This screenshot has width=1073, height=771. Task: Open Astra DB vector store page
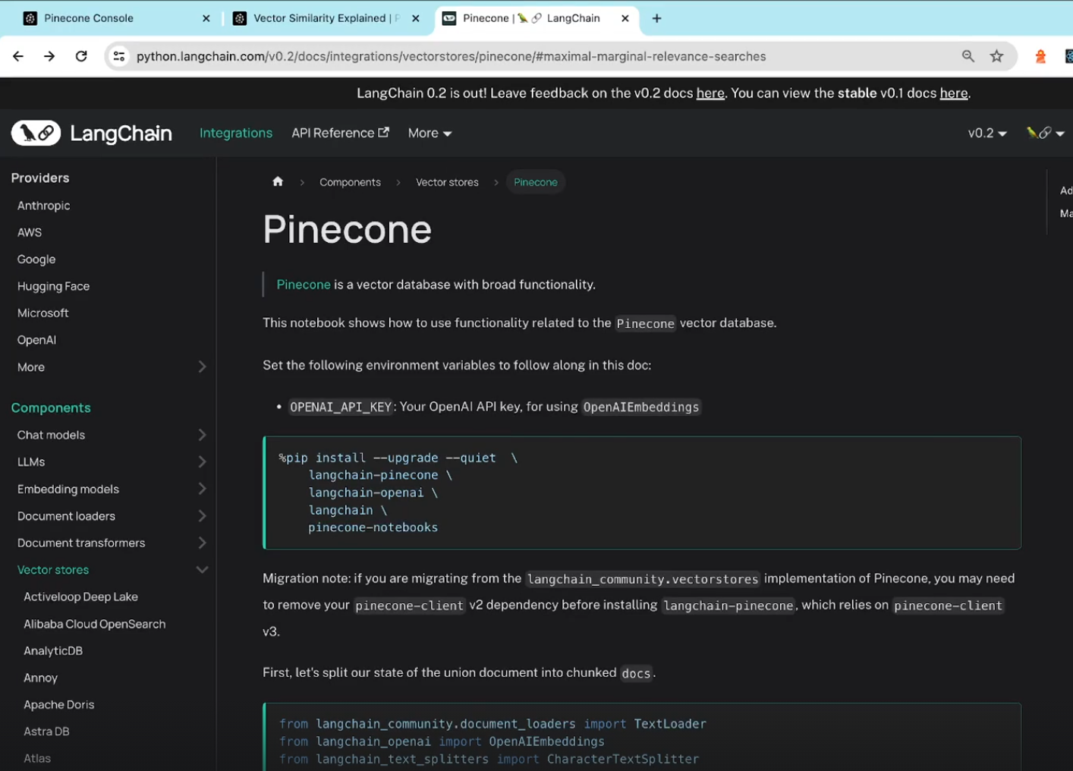tap(46, 732)
